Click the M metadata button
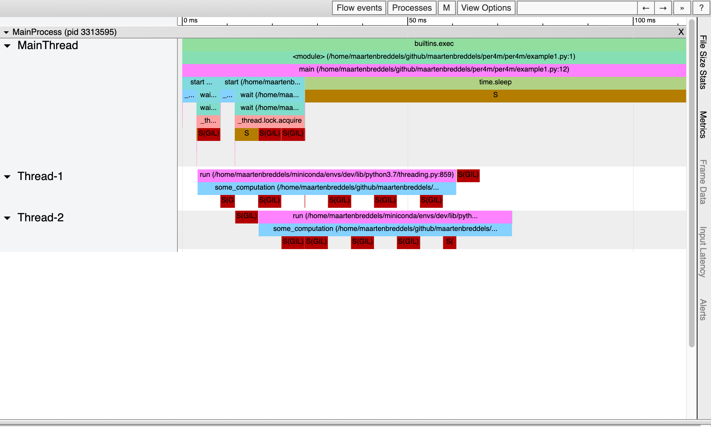711x427 pixels. [x=447, y=8]
